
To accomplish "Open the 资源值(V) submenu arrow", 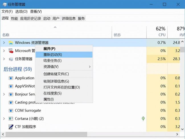I will (90, 67).
